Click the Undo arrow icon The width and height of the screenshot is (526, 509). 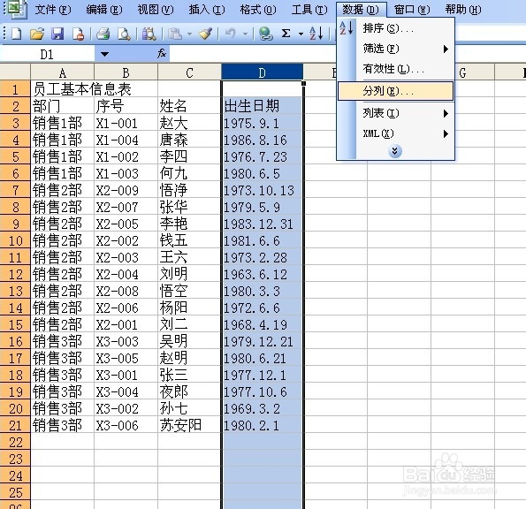tap(231, 34)
